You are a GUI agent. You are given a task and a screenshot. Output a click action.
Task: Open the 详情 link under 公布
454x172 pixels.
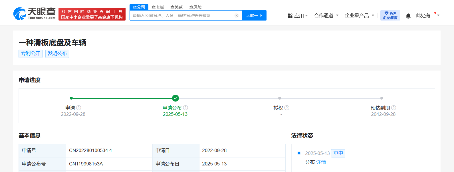click(321, 162)
